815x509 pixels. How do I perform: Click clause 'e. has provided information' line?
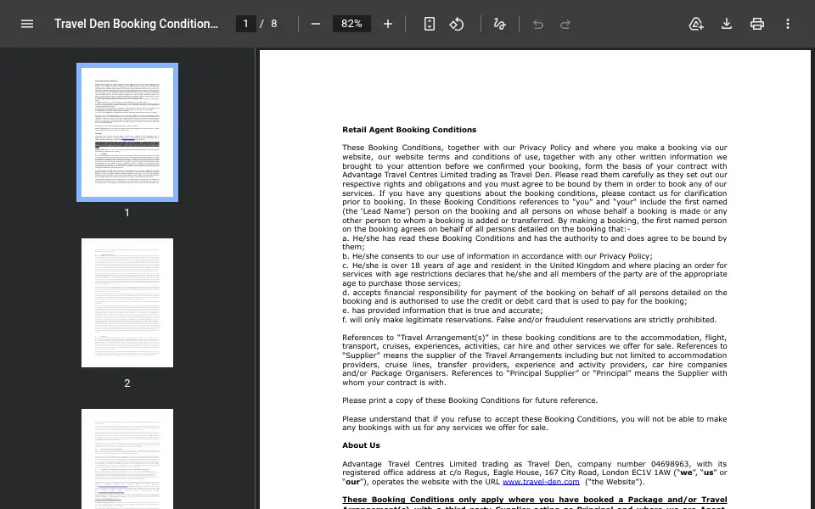tap(442, 310)
